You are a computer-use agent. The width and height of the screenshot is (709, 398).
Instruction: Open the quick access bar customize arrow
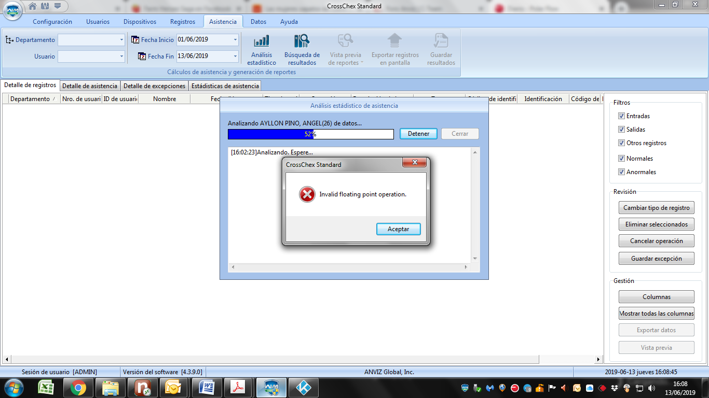57,6
